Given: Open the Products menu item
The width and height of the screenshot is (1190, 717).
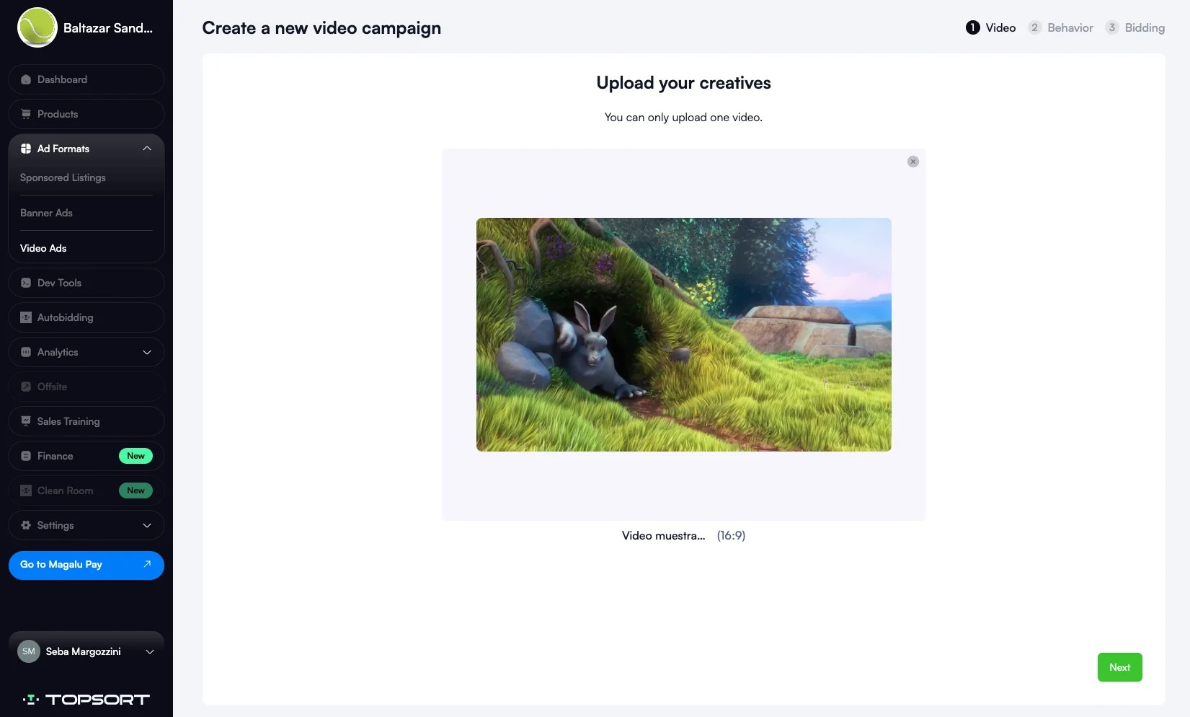Looking at the screenshot, I should (x=86, y=114).
